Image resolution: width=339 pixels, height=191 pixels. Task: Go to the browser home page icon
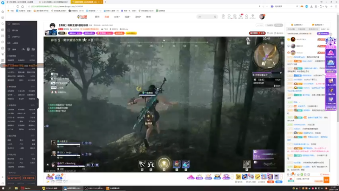[22, 6]
